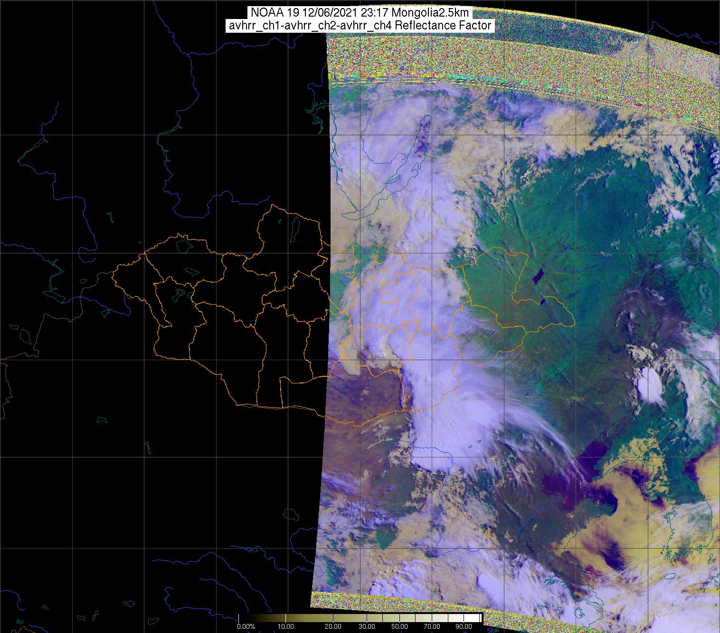Viewport: 720px width, 633px height.
Task: Click the reflectance color scale bar
Action: point(360,618)
